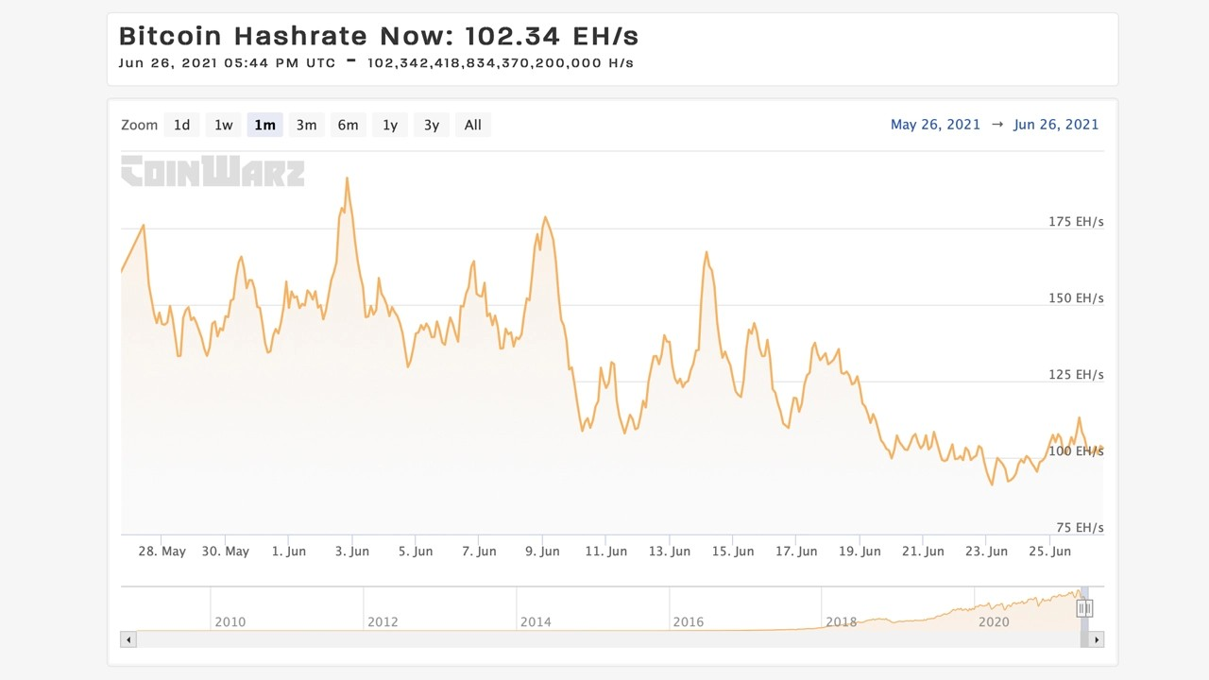Click the Bitcoin Hashrate Now heading

point(379,36)
